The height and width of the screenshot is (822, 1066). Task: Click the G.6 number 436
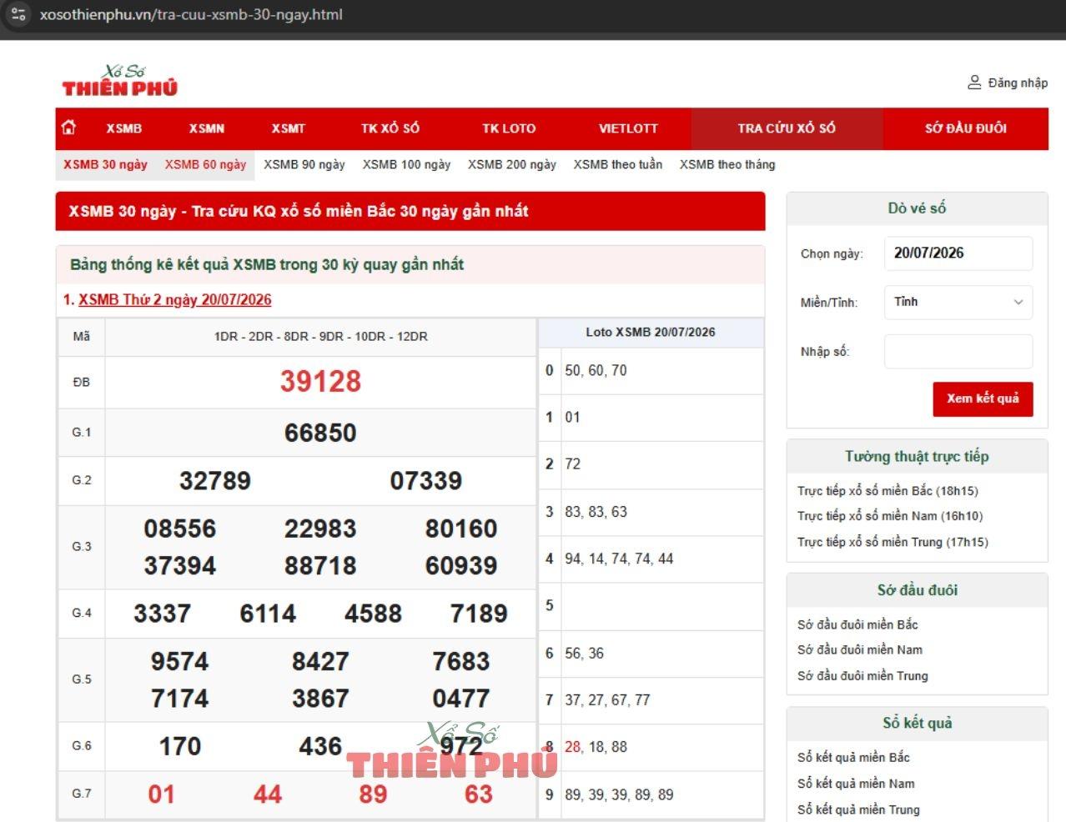[x=320, y=745]
